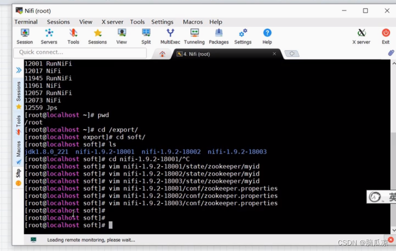
Task: Click terminal scrollbar up arrow
Action: click(x=393, y=64)
